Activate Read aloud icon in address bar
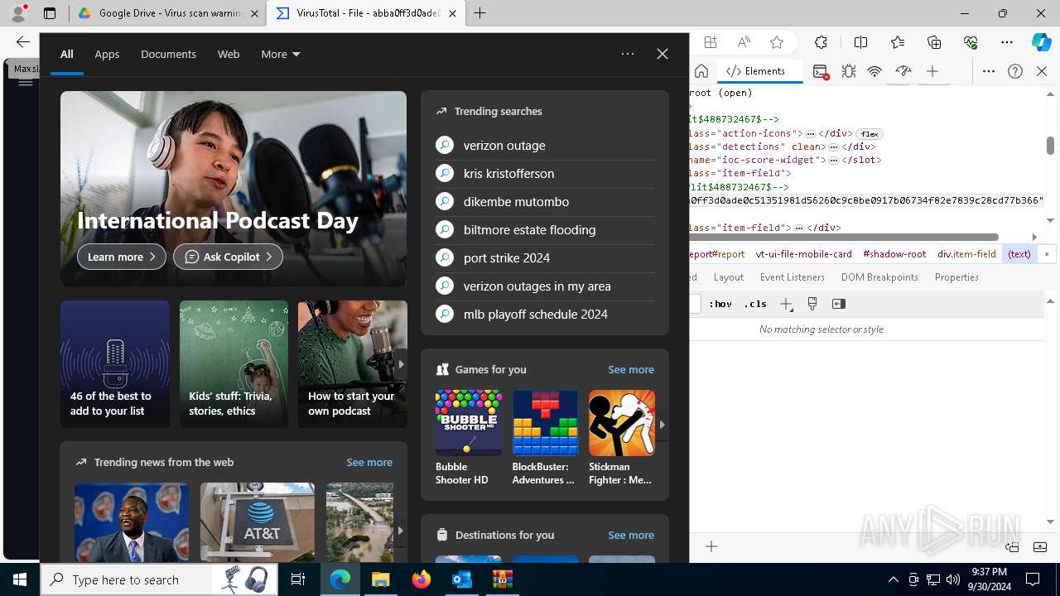Viewport: 1060px width, 596px height. [744, 42]
